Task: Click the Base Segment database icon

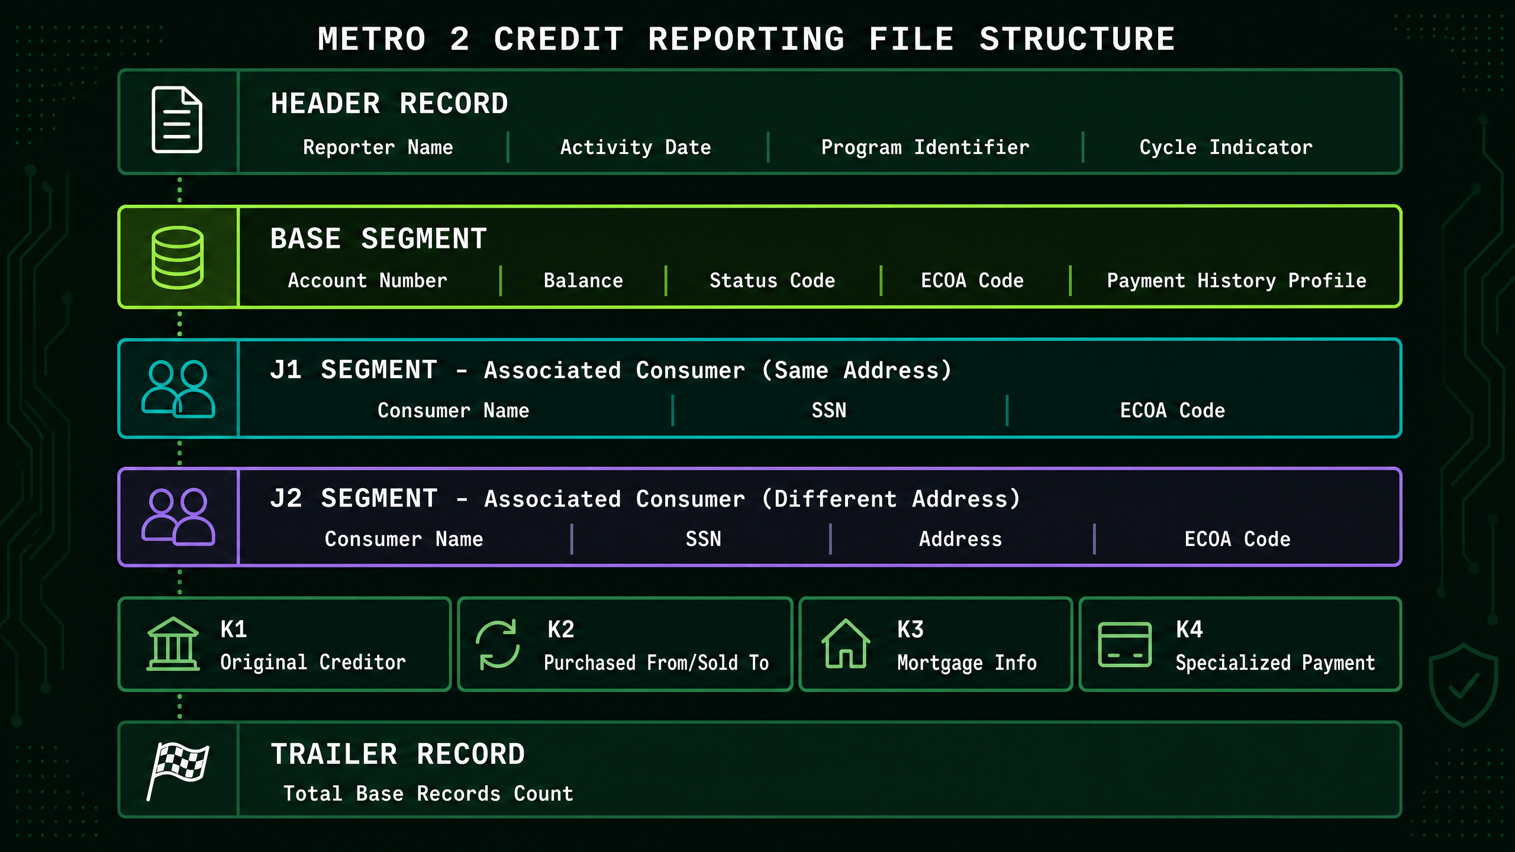Action: click(x=178, y=257)
